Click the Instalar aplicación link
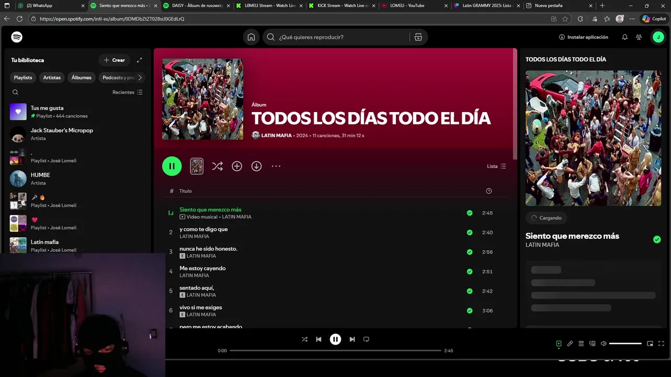Viewport: 671px width, 377px height. (583, 37)
